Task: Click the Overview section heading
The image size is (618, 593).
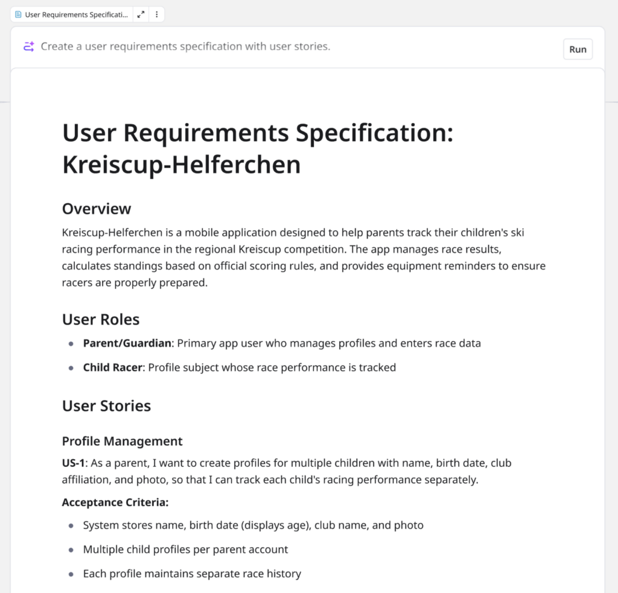Action: pyautogui.click(x=97, y=209)
